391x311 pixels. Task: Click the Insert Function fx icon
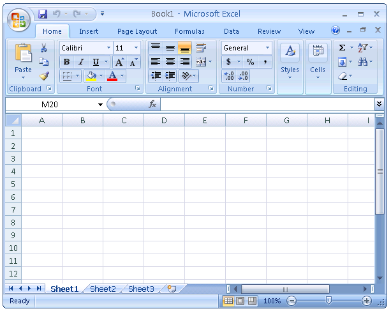click(x=152, y=104)
